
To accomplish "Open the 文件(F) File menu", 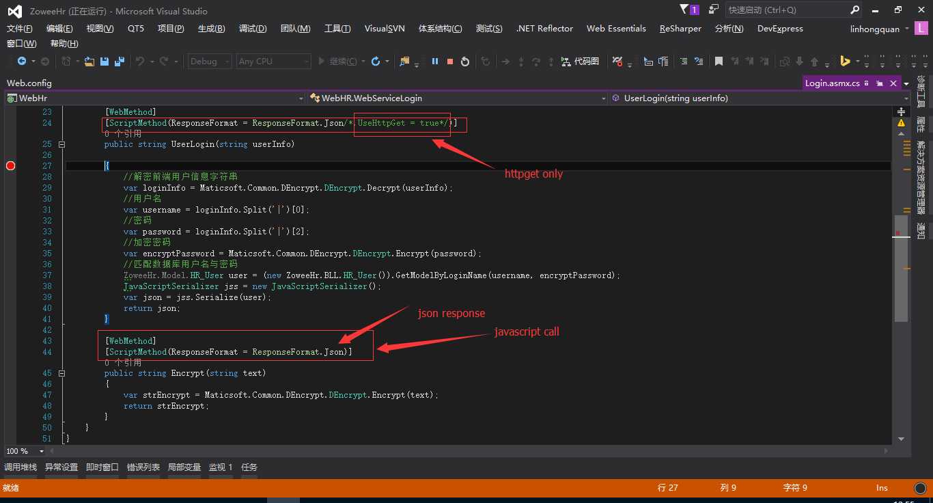I will tap(19, 29).
